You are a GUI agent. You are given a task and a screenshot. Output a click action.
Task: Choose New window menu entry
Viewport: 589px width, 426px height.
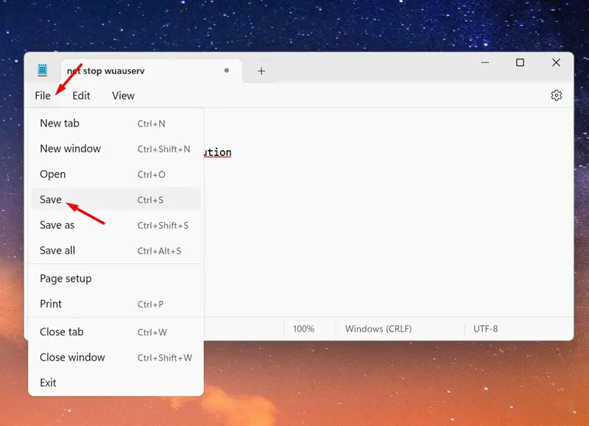click(116, 149)
